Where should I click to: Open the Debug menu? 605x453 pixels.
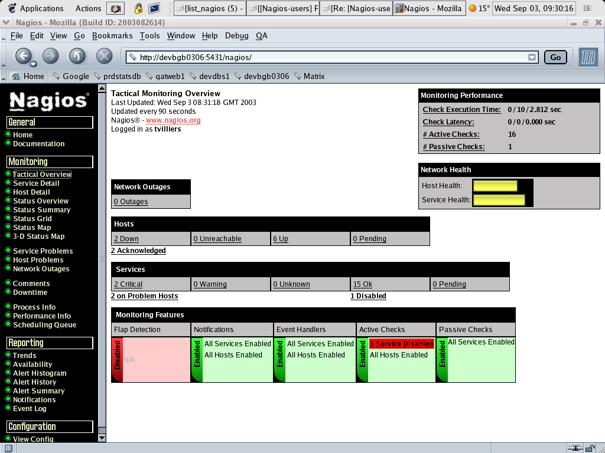coord(236,36)
